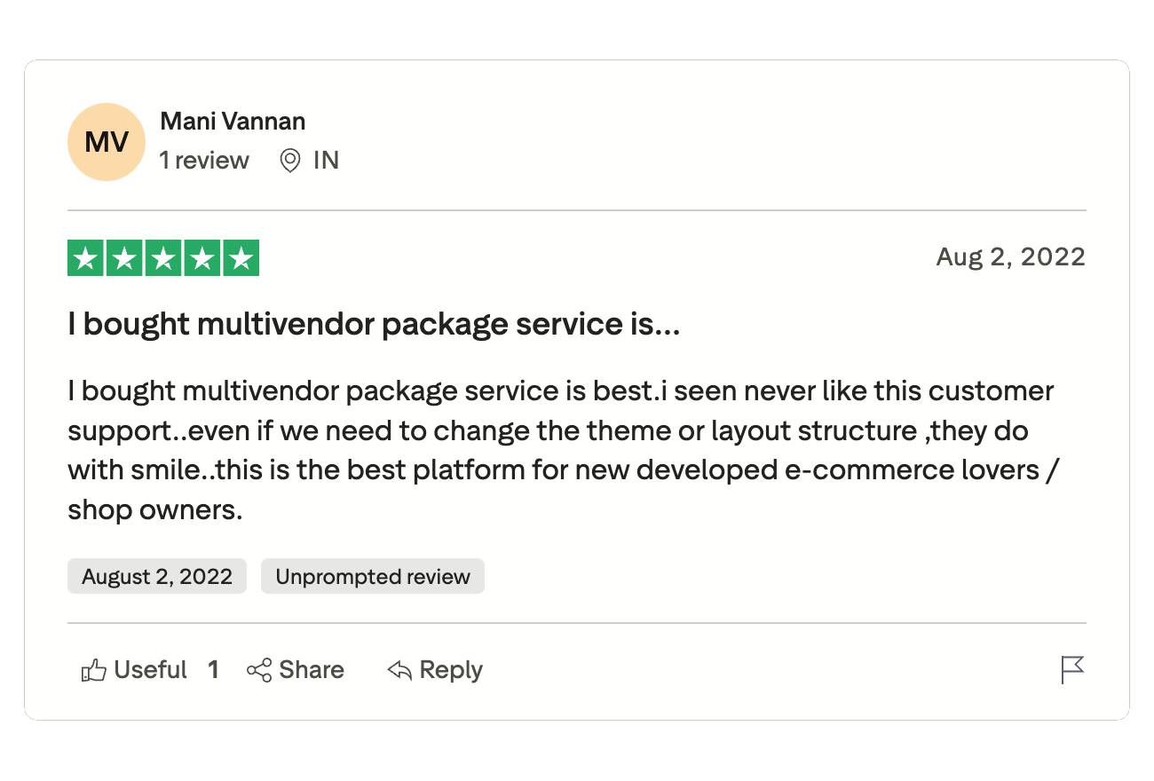Click the thumbs-up Useful icon
The image size is (1154, 781).
[x=93, y=670]
